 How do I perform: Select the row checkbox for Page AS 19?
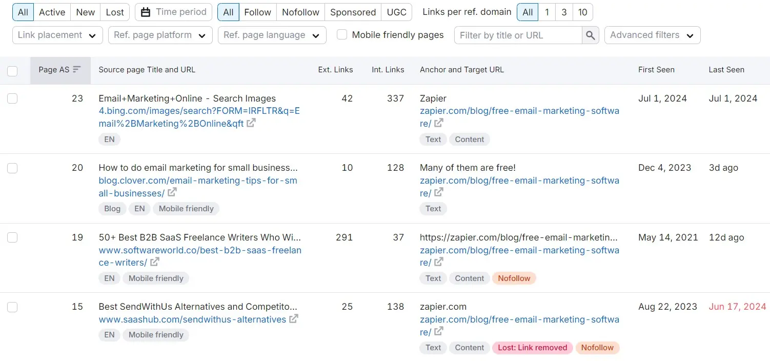[x=12, y=237]
